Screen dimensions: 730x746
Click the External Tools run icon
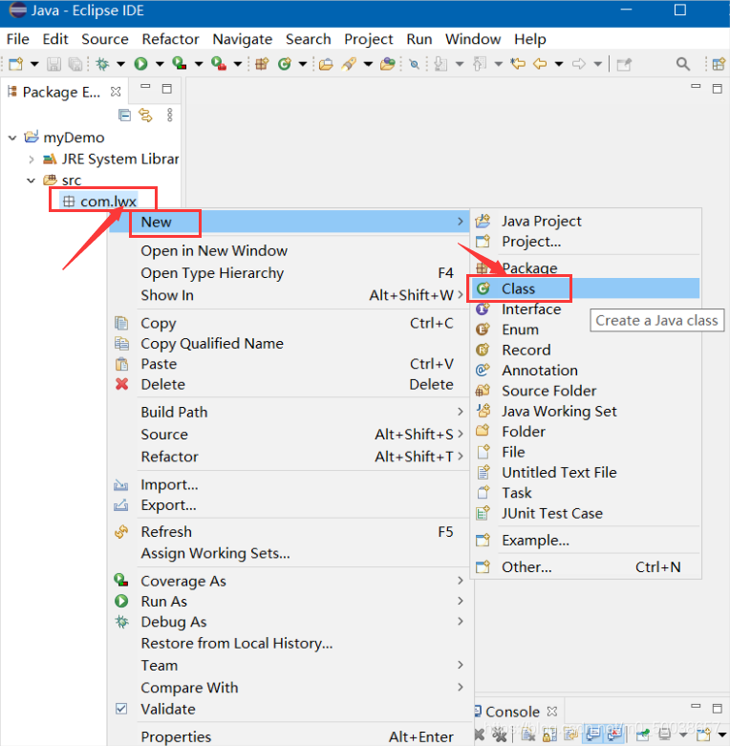click(219, 63)
